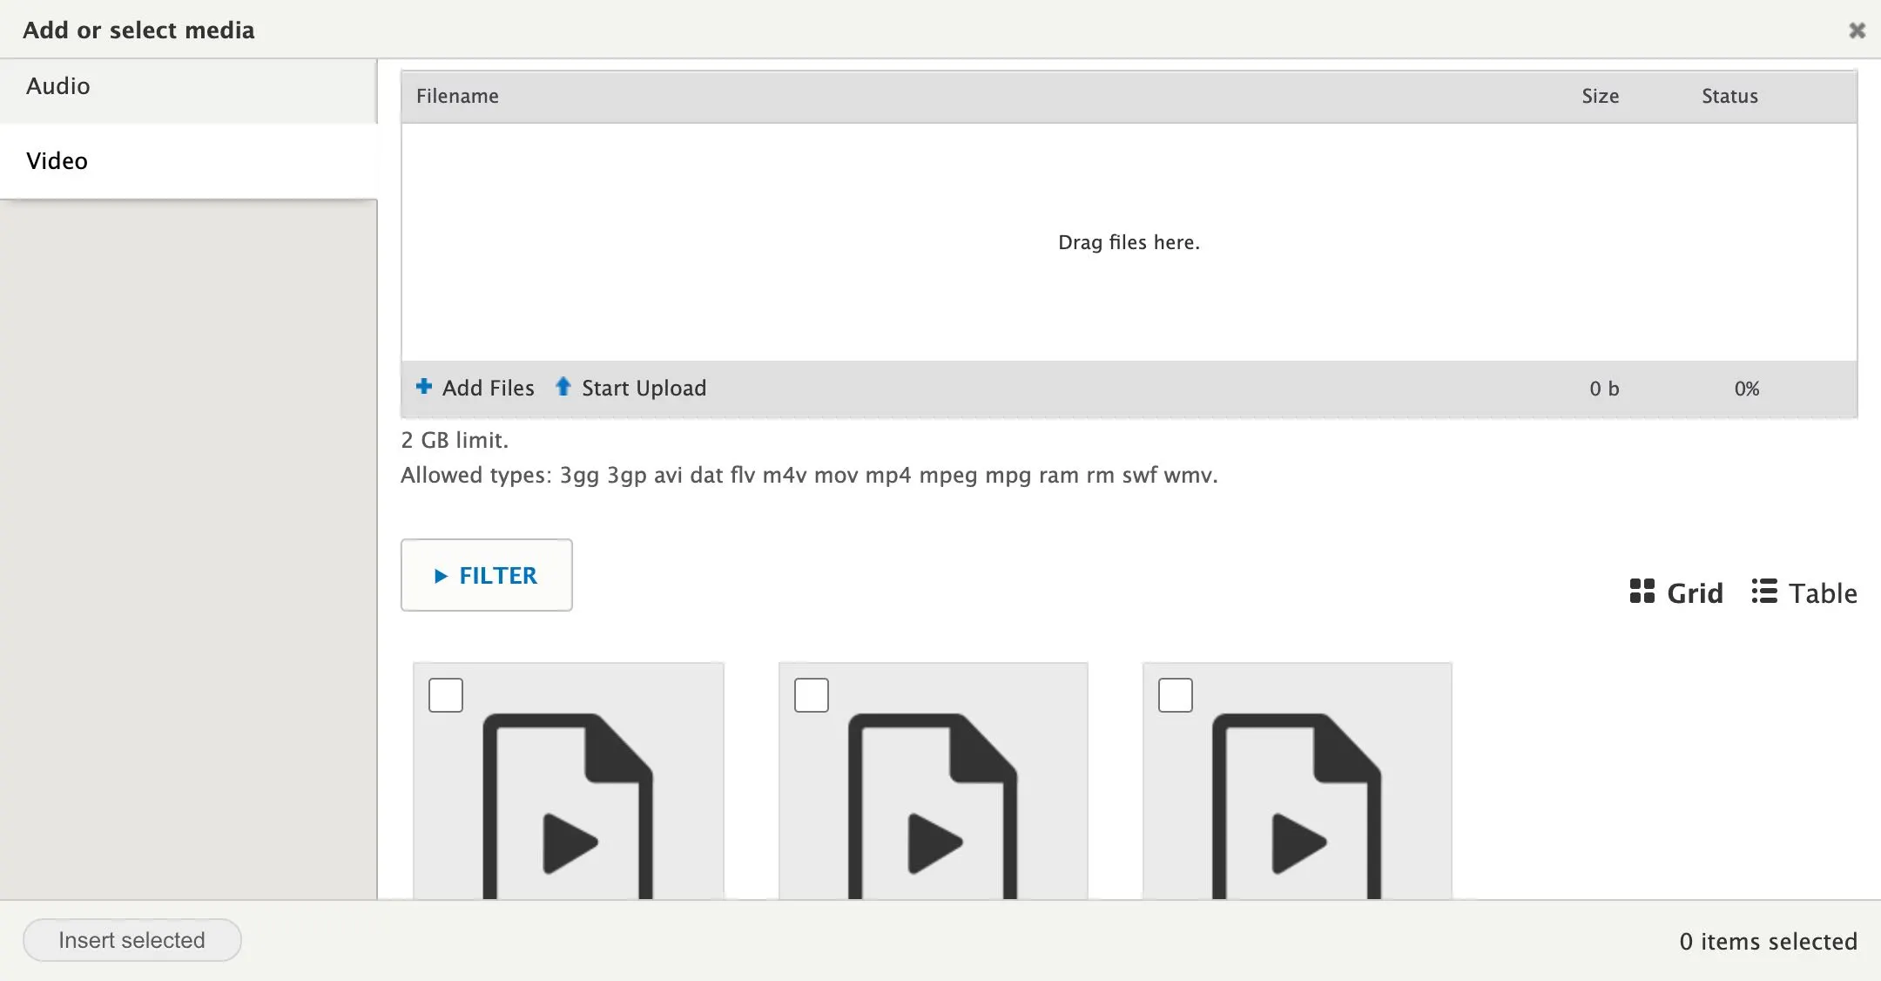Image resolution: width=1881 pixels, height=981 pixels.
Task: Switch to the Audio tab
Action: click(58, 86)
